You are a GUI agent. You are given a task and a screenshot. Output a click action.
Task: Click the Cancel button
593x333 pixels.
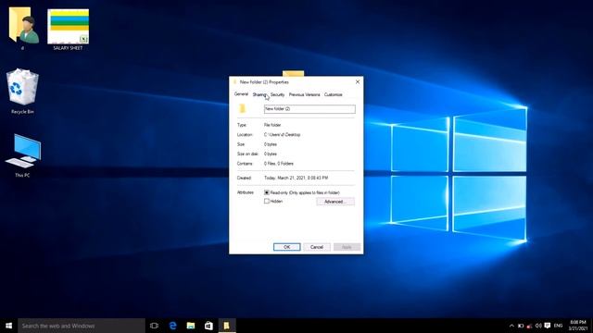tap(317, 247)
